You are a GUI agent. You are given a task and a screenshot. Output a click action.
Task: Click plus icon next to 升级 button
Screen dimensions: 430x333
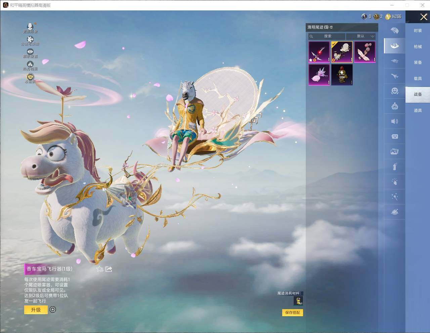[x=53, y=310]
